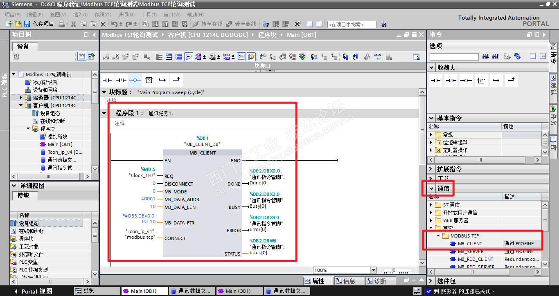The width and height of the screenshot is (559, 296).
Task: Open the 工具(T) menu
Action: [x=149, y=14]
